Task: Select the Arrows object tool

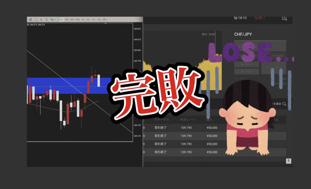Action: 52,19
